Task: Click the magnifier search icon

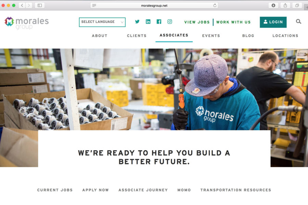Action: [298, 22]
